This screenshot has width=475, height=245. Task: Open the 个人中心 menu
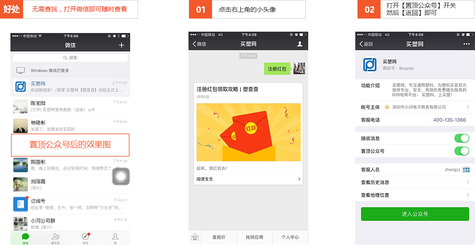pyautogui.click(x=290, y=237)
